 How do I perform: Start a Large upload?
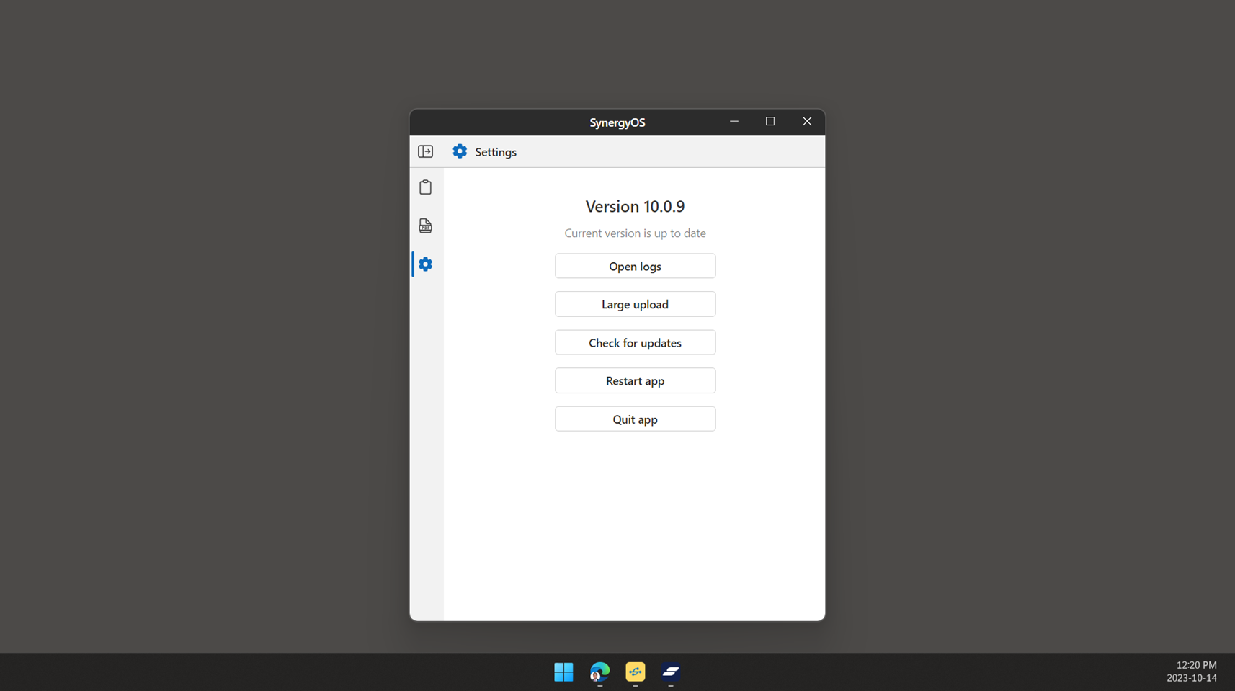(x=635, y=304)
